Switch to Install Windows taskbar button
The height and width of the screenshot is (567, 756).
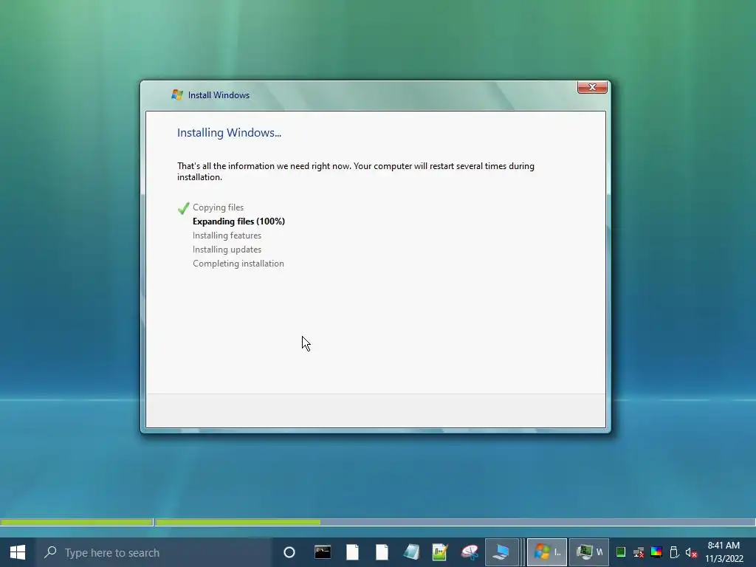[547, 552]
